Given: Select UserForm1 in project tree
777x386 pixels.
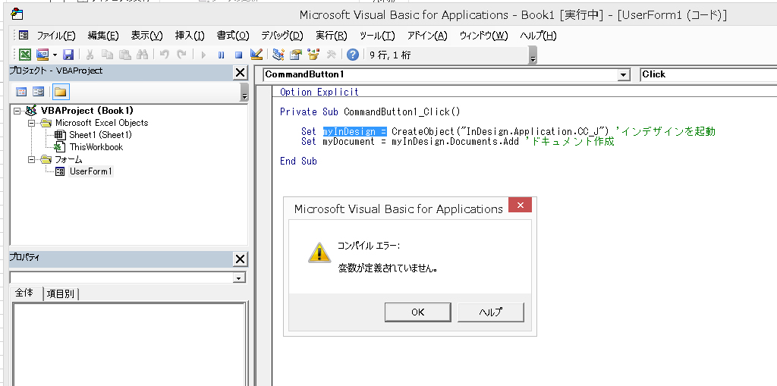Looking at the screenshot, I should tap(91, 172).
